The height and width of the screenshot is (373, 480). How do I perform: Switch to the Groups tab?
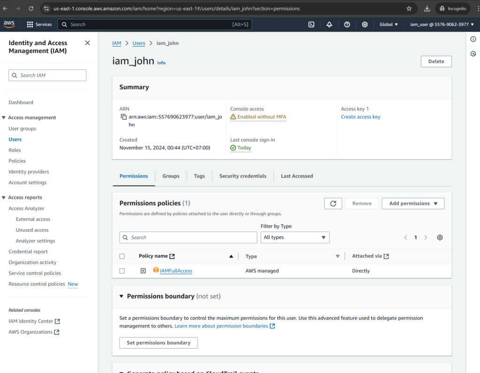[x=171, y=176]
